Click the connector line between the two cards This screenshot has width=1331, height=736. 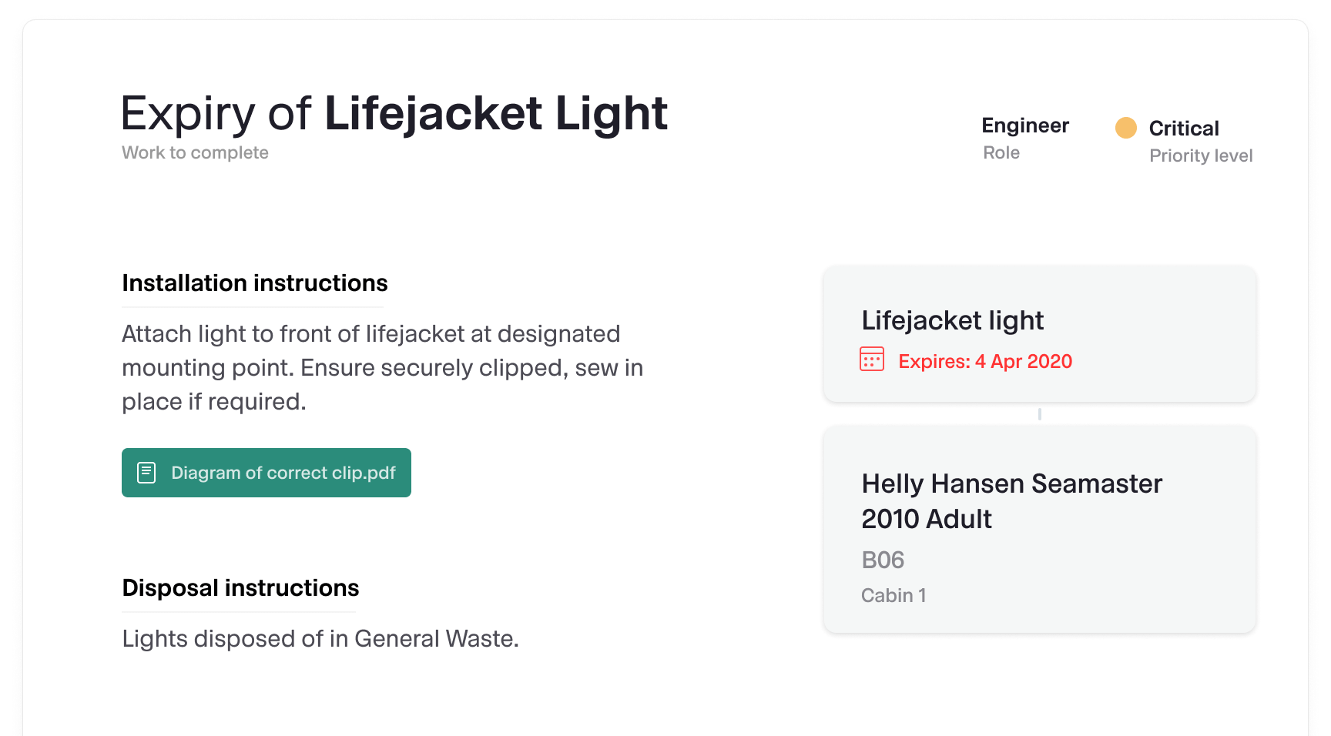coord(1039,414)
